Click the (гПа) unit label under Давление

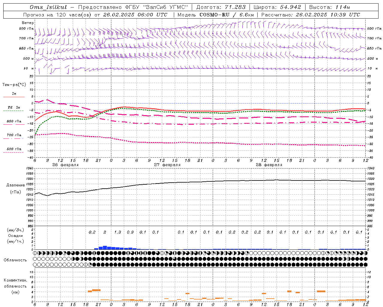[x=16, y=192]
